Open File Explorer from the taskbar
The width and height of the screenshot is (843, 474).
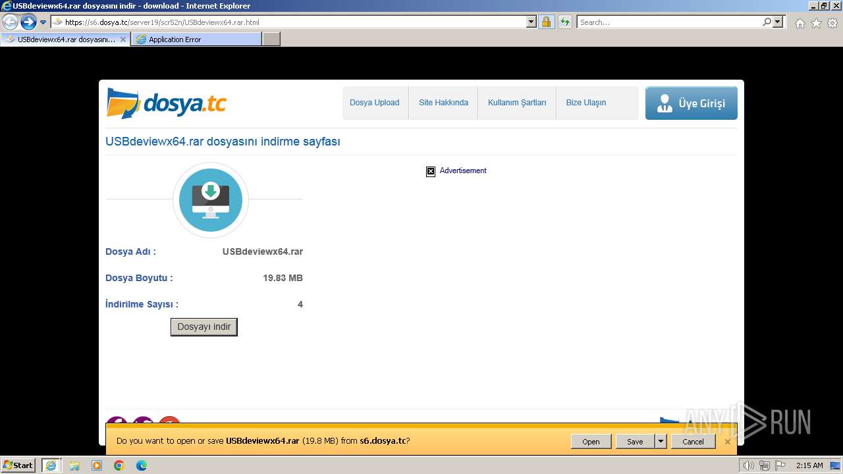point(74,465)
